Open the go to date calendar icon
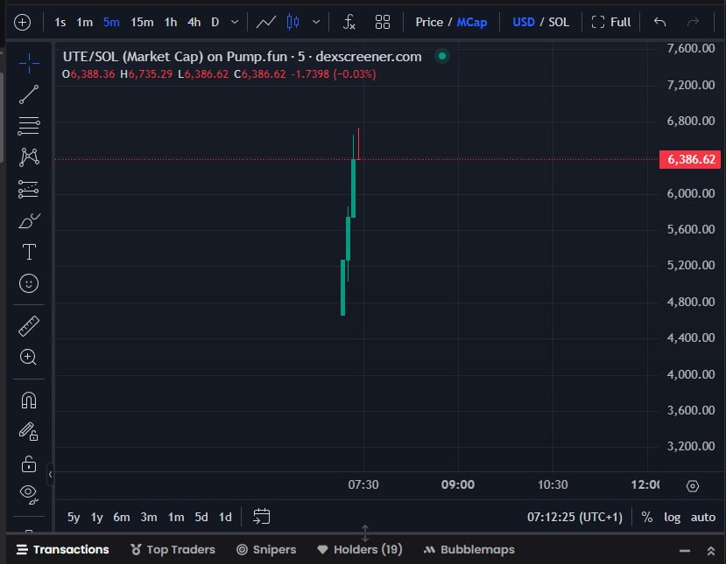Viewport: 726px width, 564px height. 262,517
